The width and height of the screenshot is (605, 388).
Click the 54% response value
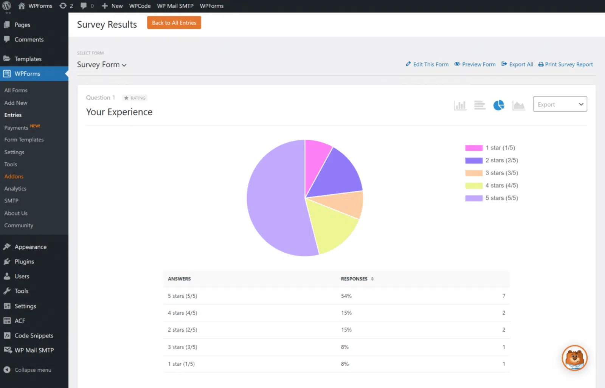pos(346,296)
